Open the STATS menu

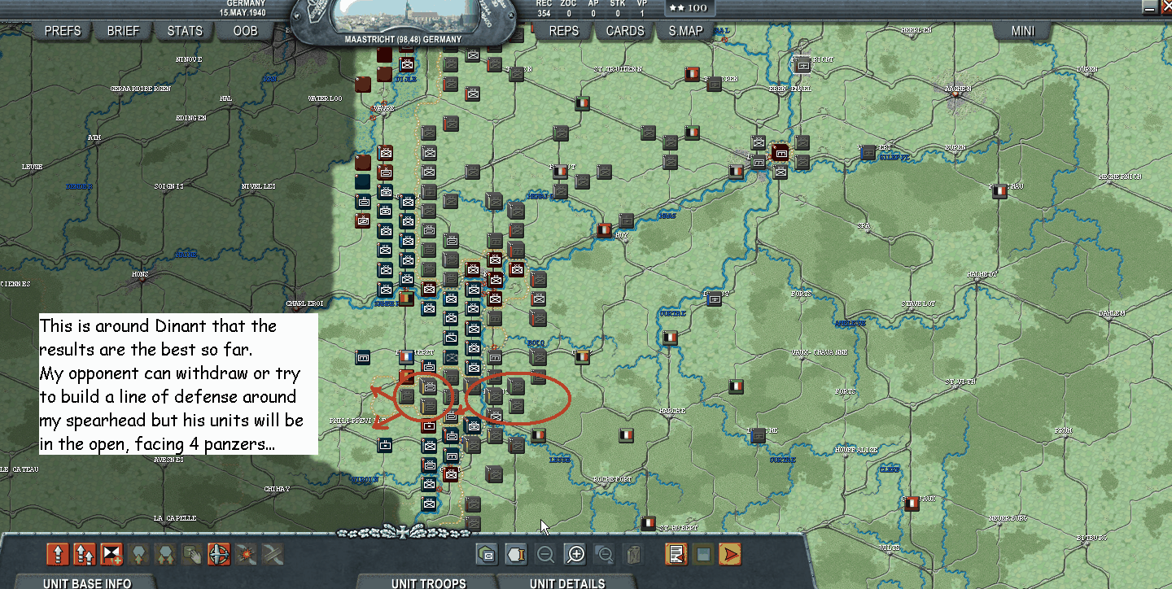click(x=185, y=31)
